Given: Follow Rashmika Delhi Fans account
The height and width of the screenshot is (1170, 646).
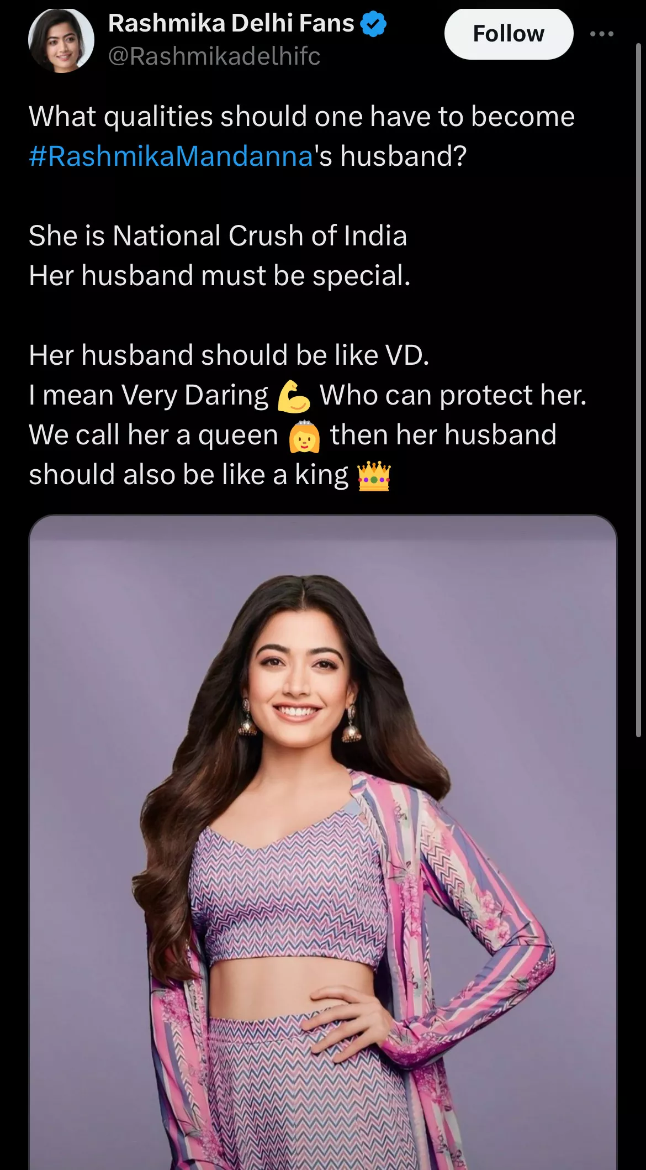Looking at the screenshot, I should 509,34.
